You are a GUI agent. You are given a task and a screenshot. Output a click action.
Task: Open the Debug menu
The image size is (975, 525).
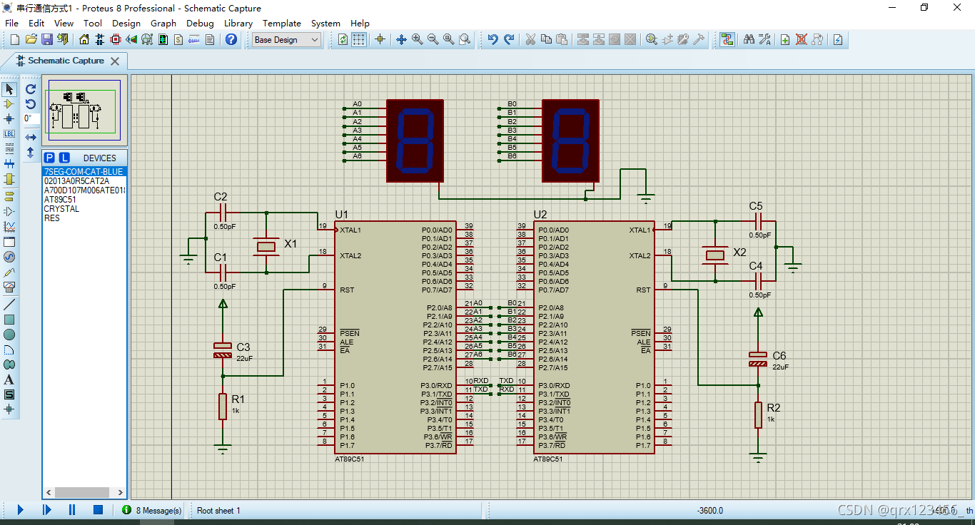(x=200, y=23)
